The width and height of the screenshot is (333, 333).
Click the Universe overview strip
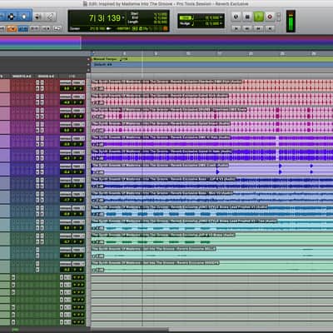pos(166,42)
